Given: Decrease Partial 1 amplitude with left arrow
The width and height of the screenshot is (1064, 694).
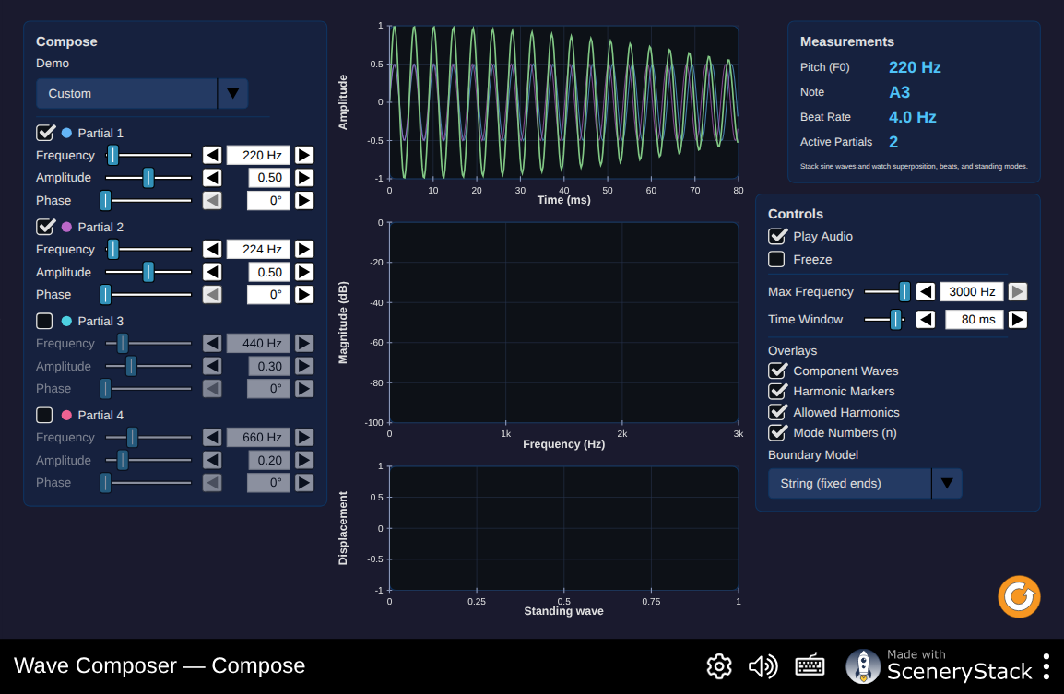Looking at the screenshot, I should 212,178.
